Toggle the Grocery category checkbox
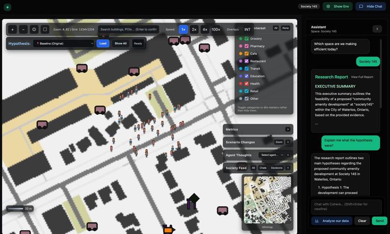Viewport: 390px width, 234px height. tap(246, 39)
